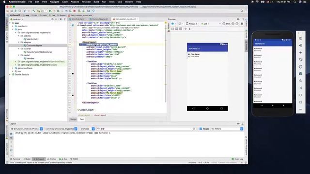The height and width of the screenshot is (174, 310).
Task: Expand Gradle Scripts node
Action: click(10, 74)
